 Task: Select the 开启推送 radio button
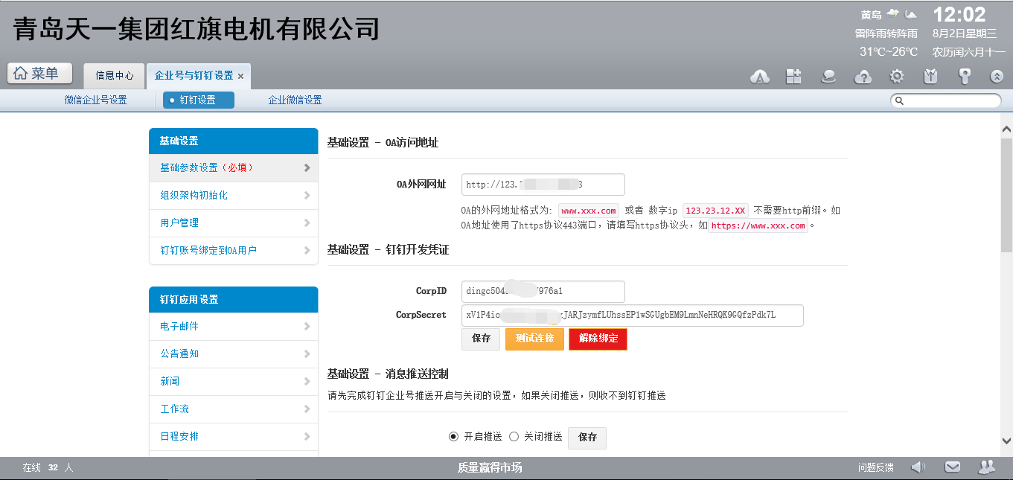pos(453,437)
